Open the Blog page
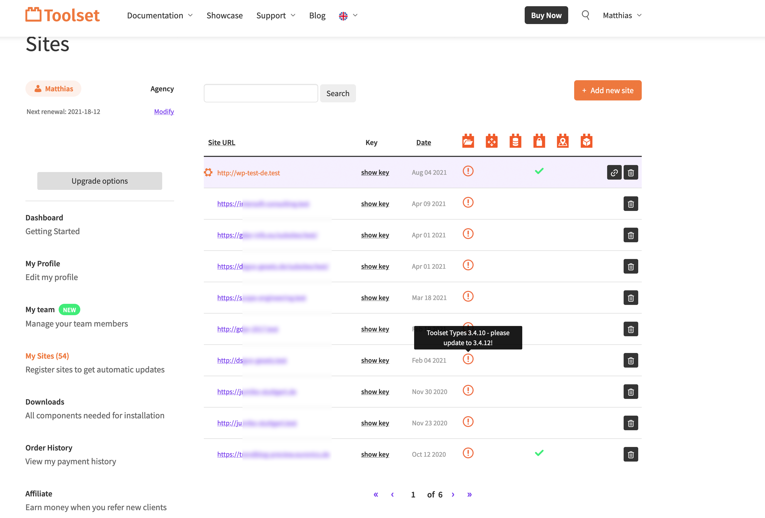Viewport: 765px width, 518px height. (317, 15)
